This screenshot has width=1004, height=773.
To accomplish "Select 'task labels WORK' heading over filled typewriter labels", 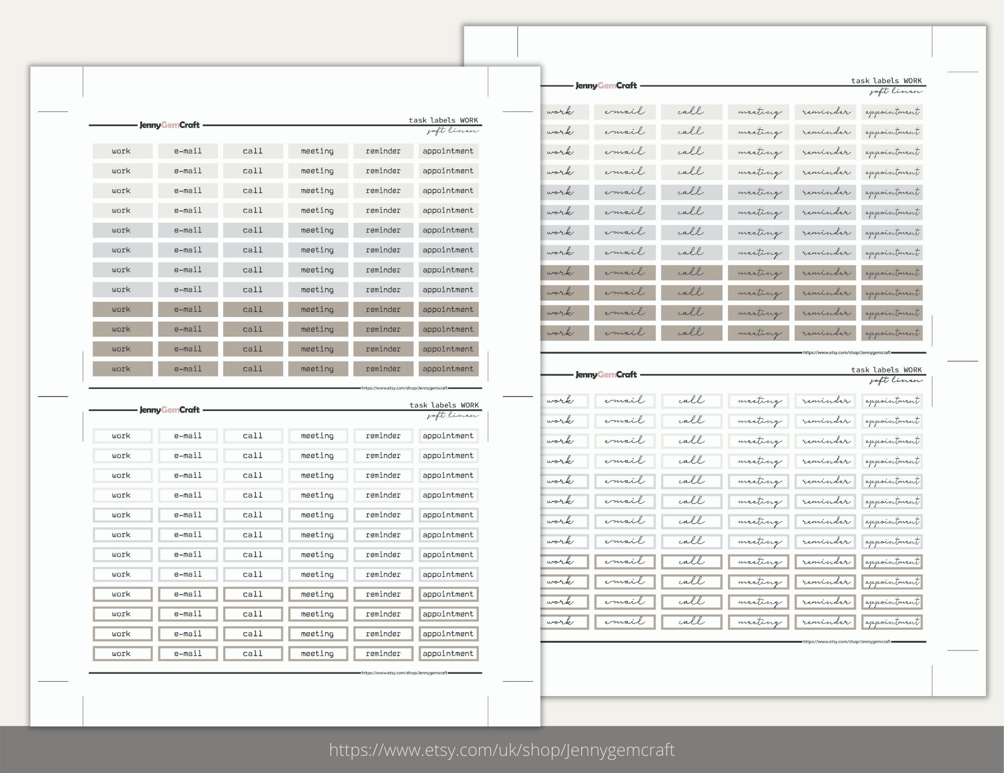I will point(443,120).
